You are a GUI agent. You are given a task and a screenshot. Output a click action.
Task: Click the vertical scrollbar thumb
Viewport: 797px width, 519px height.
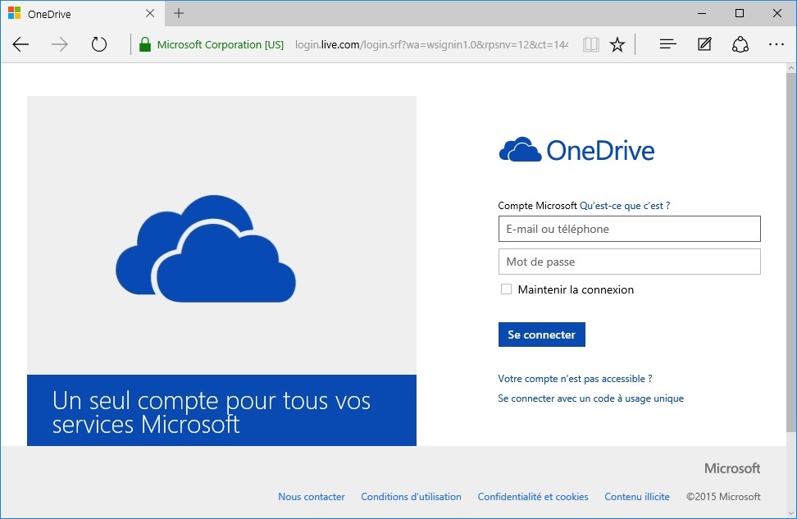coord(791,253)
